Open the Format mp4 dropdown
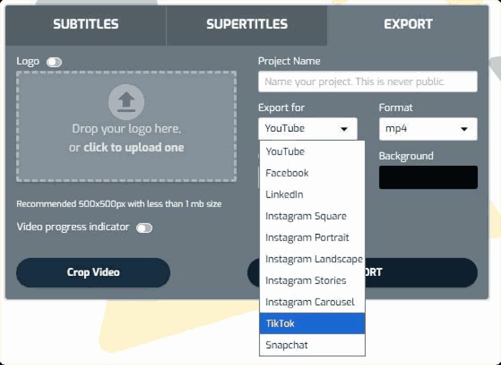This screenshot has width=501, height=365. [x=428, y=129]
